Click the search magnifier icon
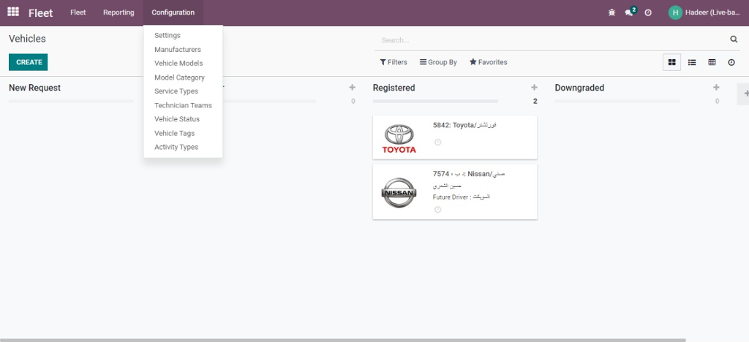Viewport: 749px width, 342px height. tap(734, 39)
